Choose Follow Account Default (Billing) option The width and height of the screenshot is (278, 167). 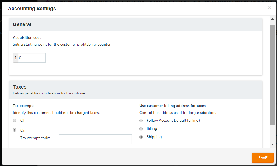tap(141, 121)
